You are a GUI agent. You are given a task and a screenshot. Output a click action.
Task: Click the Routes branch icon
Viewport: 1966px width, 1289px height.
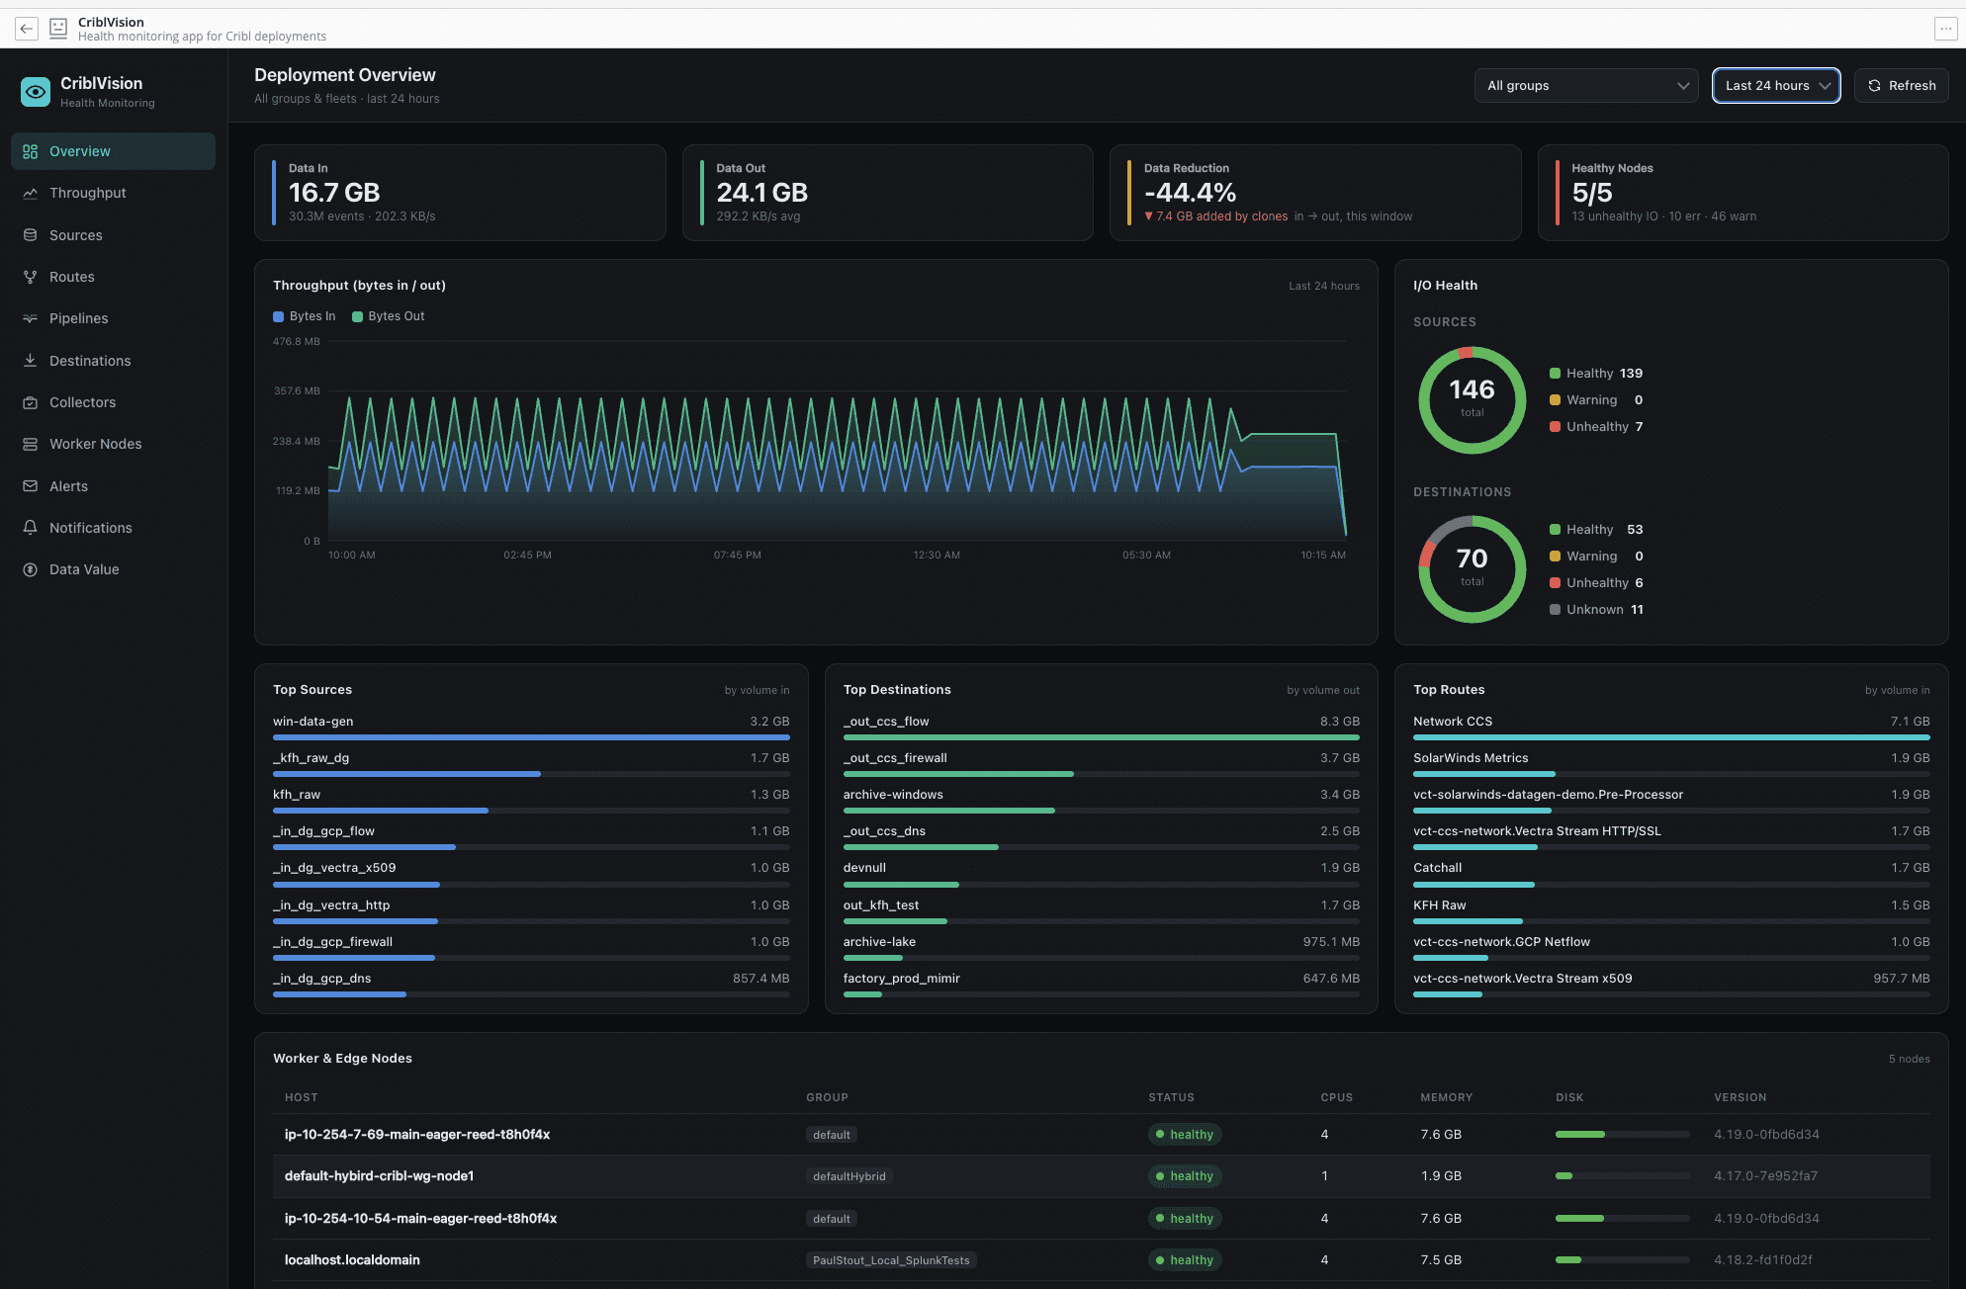point(31,277)
